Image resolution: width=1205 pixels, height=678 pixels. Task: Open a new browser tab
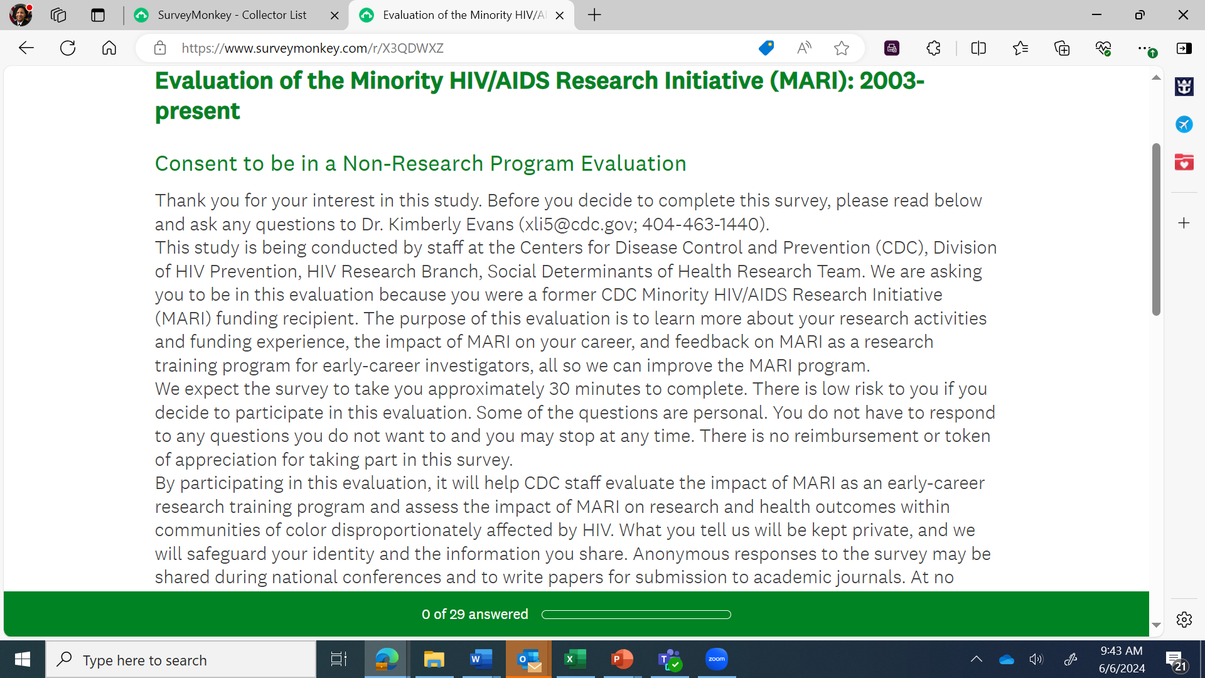(x=594, y=15)
